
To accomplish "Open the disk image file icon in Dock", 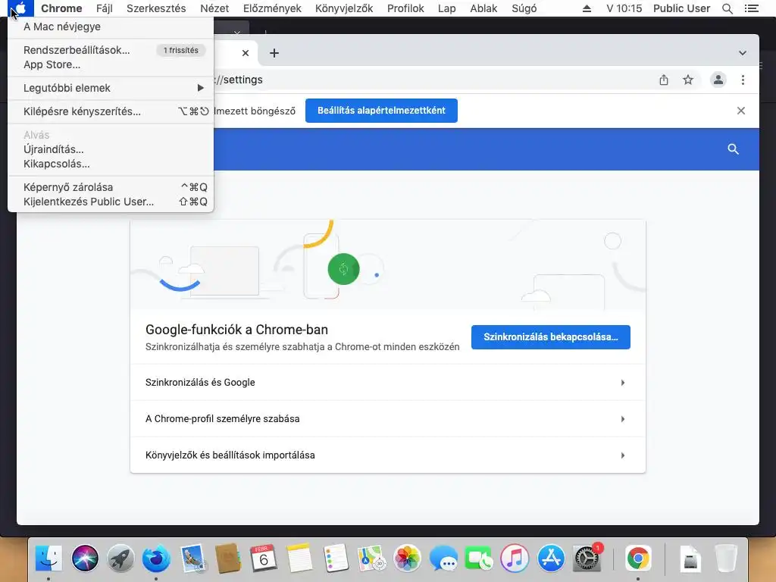I will (x=690, y=559).
